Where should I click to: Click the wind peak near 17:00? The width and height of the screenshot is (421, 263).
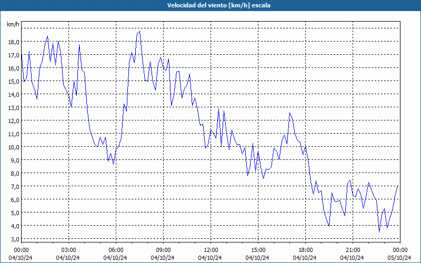click(290, 113)
